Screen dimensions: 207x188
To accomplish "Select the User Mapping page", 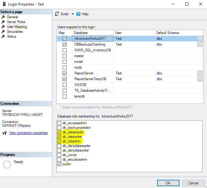I will 17,27.
